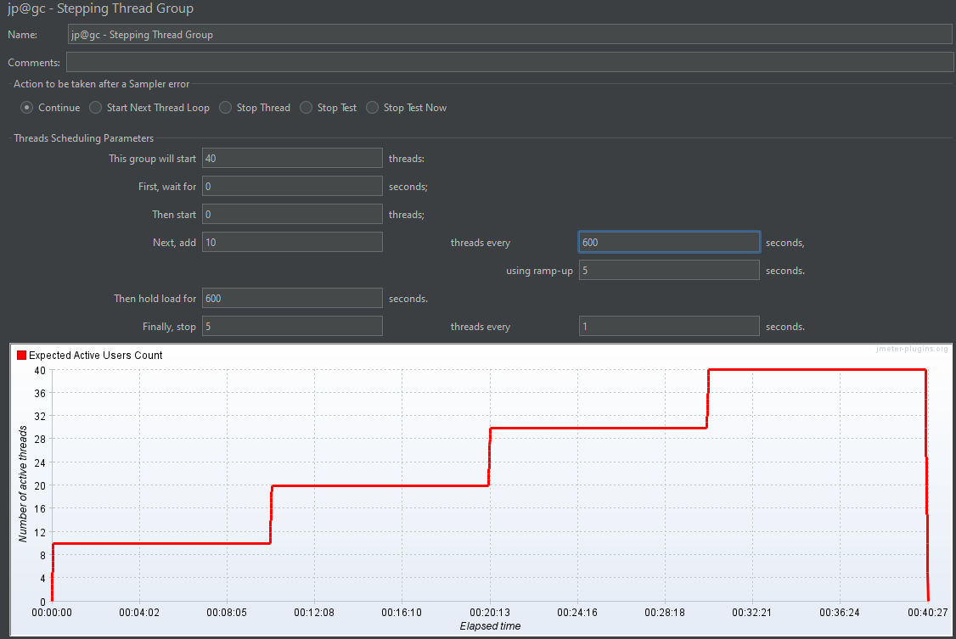
Task: Select the Then hold load for field
Action: point(292,298)
